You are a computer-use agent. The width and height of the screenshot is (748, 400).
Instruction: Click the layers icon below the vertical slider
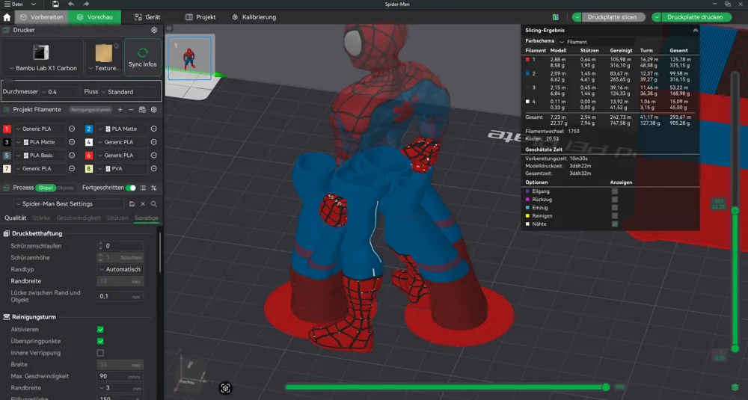[x=735, y=387]
